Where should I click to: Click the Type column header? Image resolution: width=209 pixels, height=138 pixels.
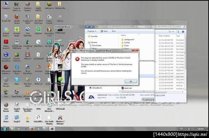(x=178, y=36)
